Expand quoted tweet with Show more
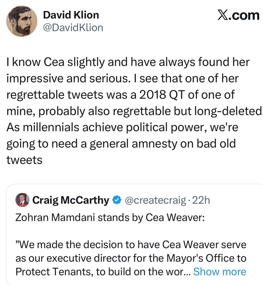263x286 pixels. click(x=219, y=272)
